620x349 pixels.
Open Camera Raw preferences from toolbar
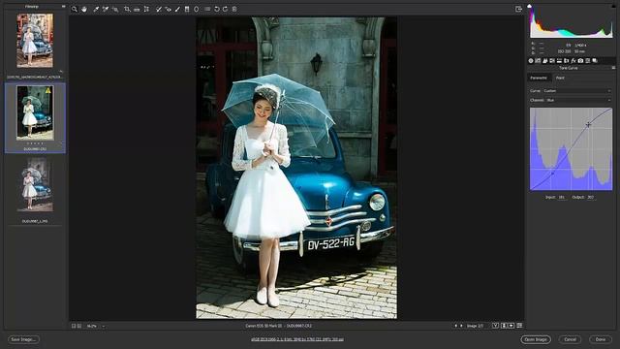[207, 9]
